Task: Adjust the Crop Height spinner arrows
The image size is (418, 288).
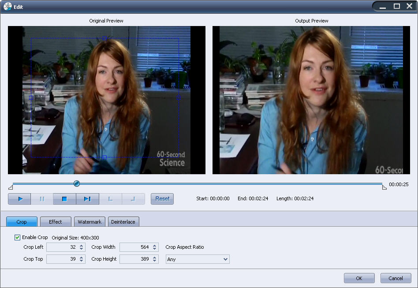Action: 154,259
